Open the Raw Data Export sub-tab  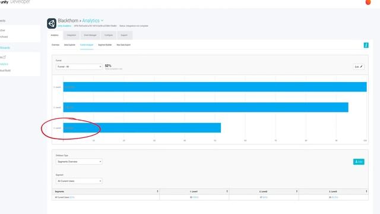(123, 45)
